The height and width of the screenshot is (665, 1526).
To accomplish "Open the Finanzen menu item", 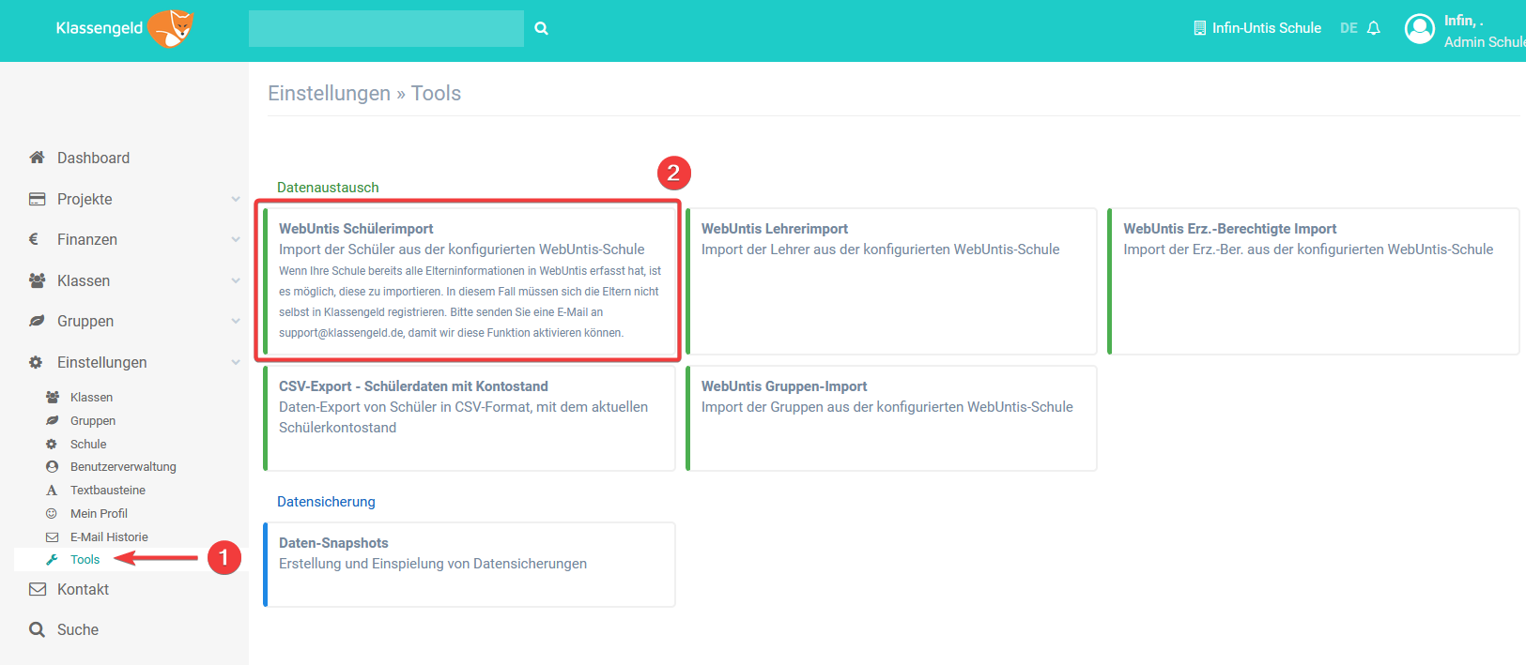I will [x=87, y=239].
